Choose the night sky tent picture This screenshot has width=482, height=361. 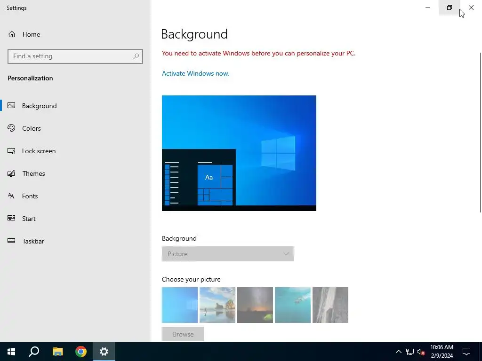tap(255, 305)
